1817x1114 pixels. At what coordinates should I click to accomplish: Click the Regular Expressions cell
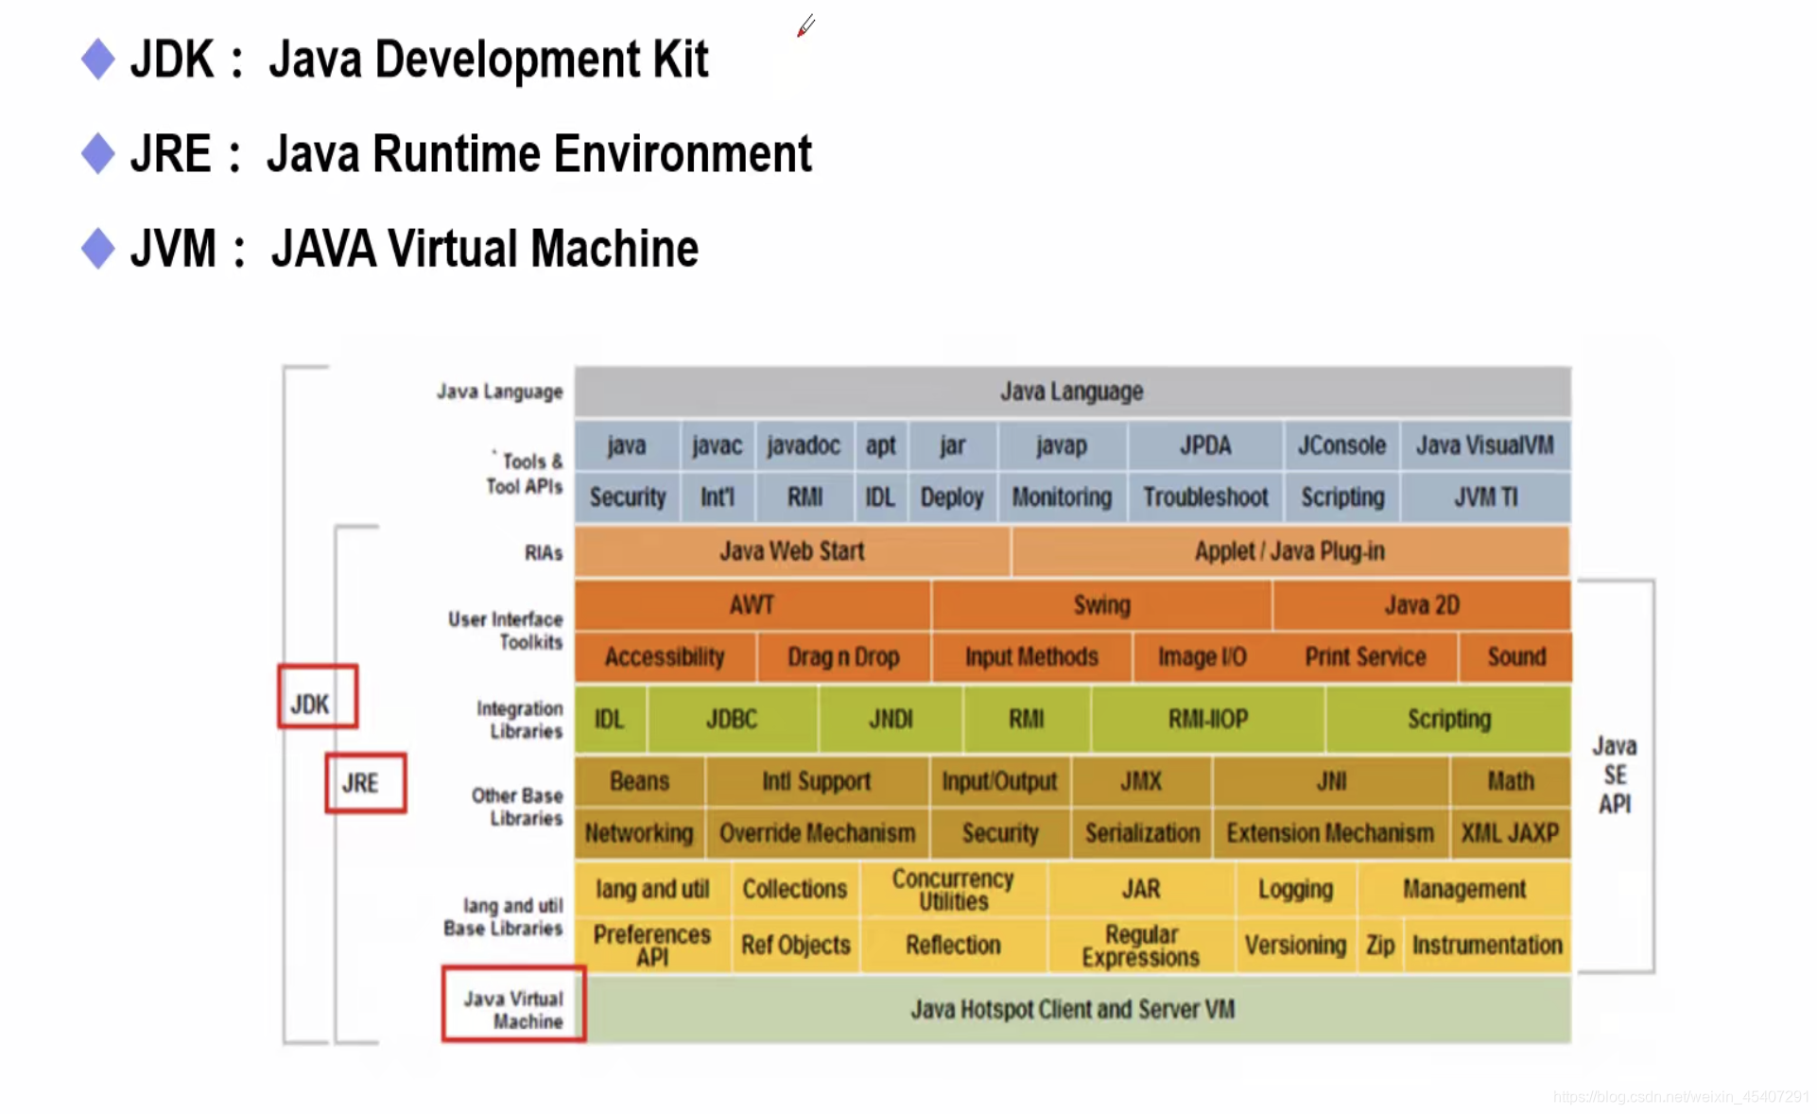[1140, 946]
